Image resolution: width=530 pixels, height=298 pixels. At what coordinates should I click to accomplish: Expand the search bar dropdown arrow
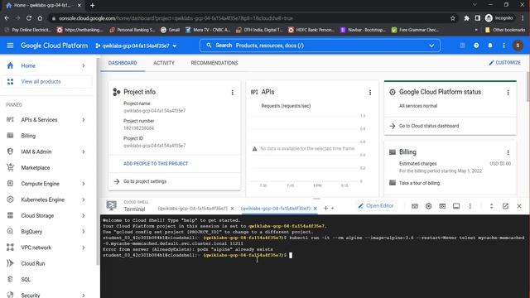(431, 46)
